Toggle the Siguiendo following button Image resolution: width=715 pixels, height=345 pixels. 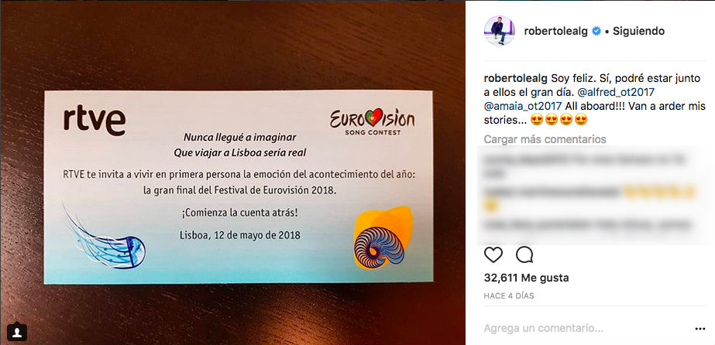pos(638,32)
